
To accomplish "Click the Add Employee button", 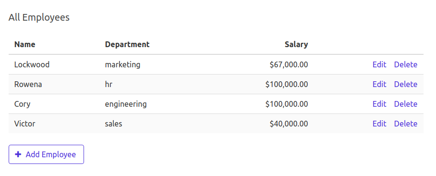I will [x=46, y=154].
